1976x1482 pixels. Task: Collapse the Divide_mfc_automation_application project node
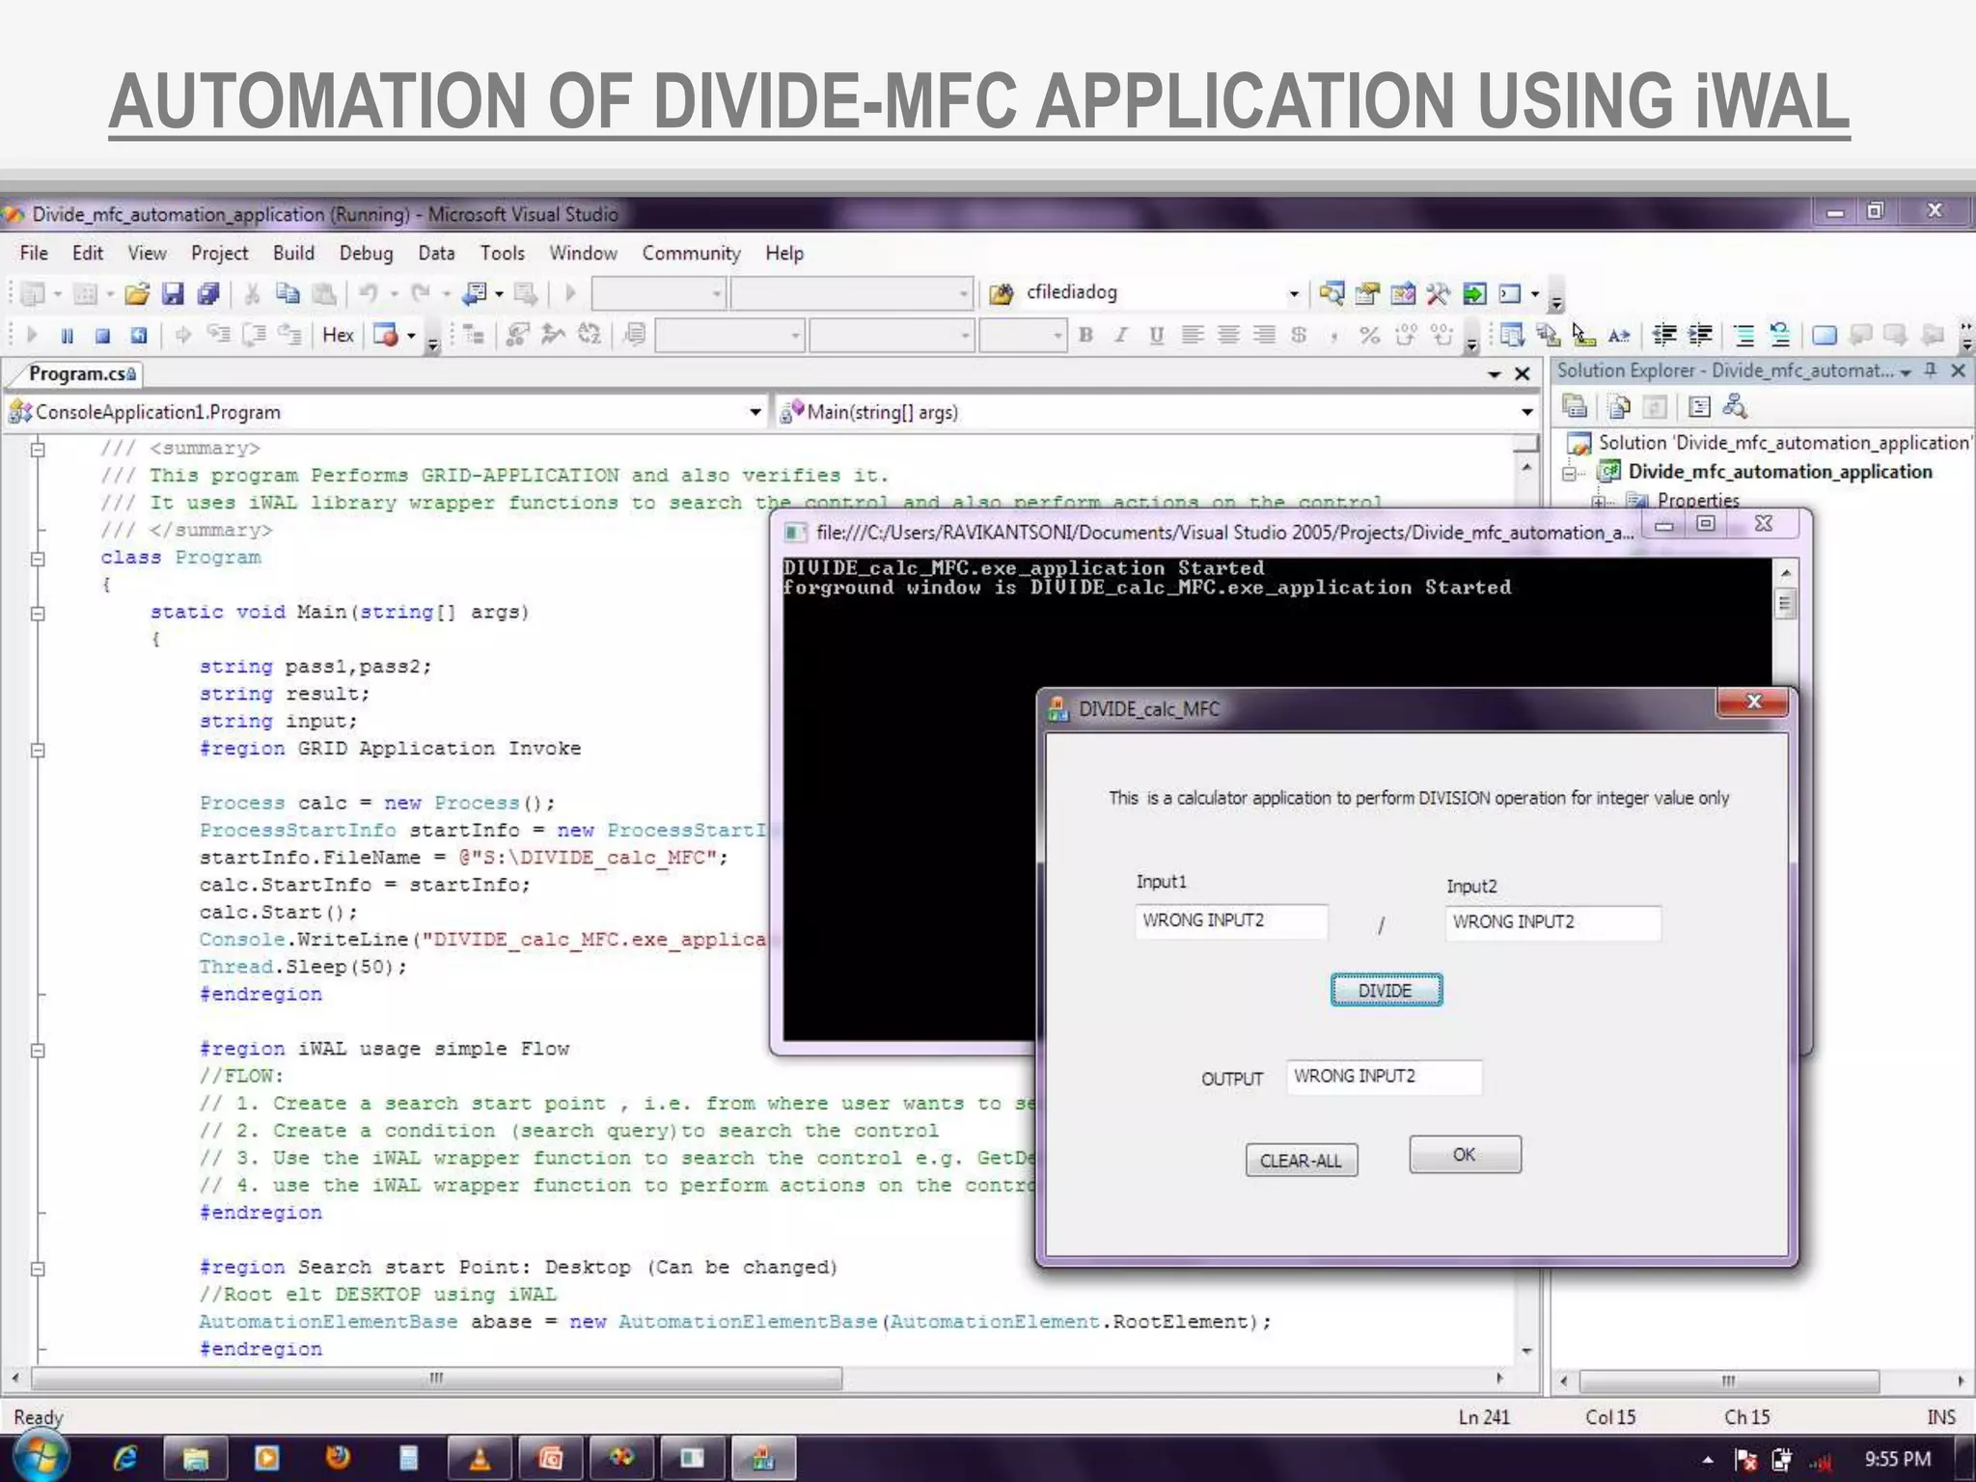(1570, 473)
